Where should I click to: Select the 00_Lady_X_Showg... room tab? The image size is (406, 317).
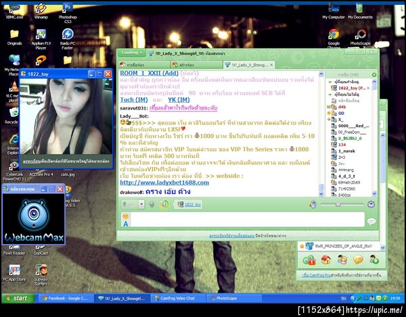pyautogui.click(x=246, y=65)
